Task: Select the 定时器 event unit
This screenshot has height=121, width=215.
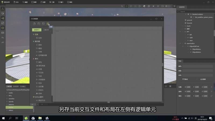Action: click(40, 87)
